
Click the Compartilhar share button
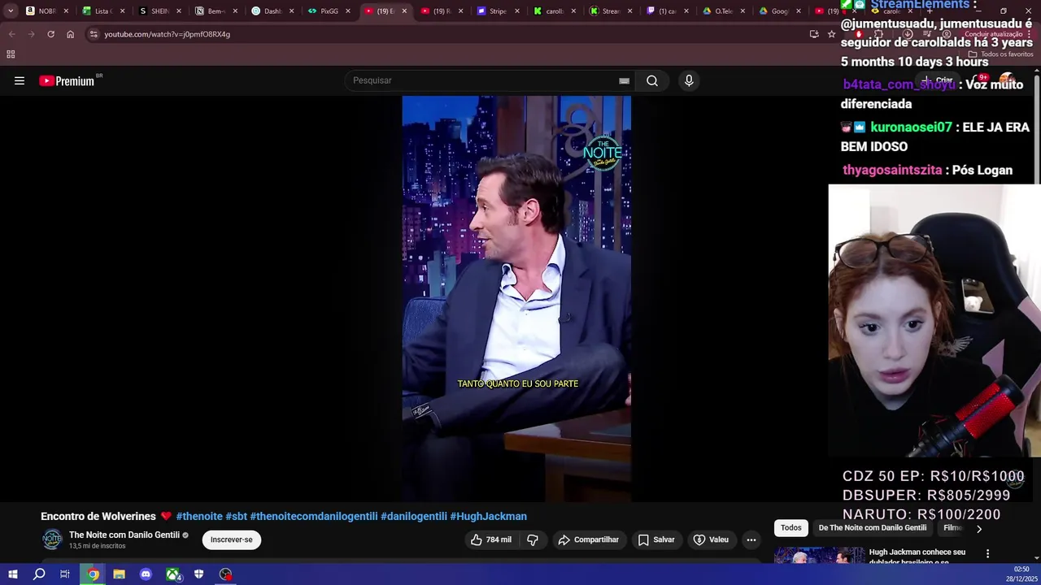click(x=588, y=539)
